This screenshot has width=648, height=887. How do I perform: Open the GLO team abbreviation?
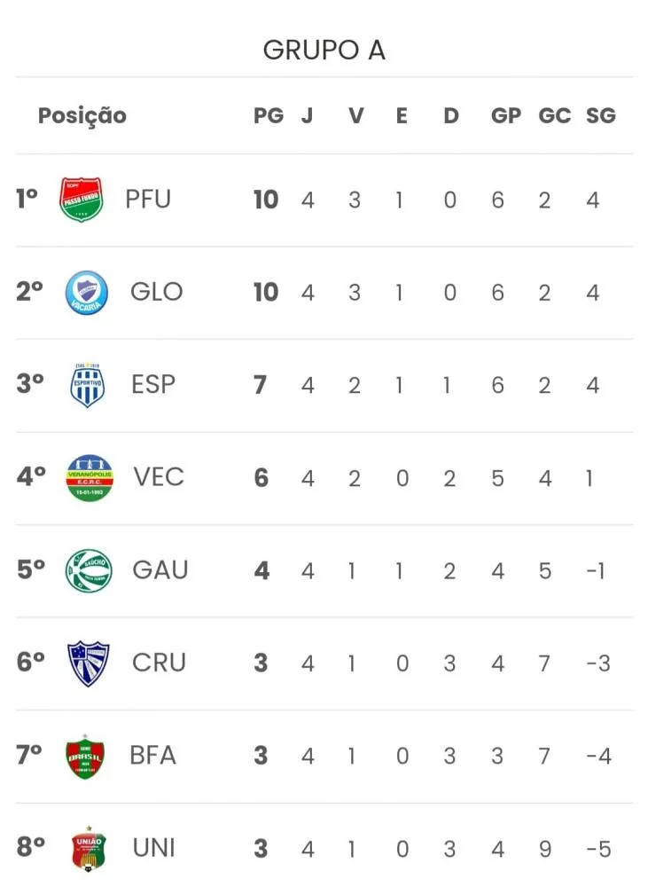157,292
